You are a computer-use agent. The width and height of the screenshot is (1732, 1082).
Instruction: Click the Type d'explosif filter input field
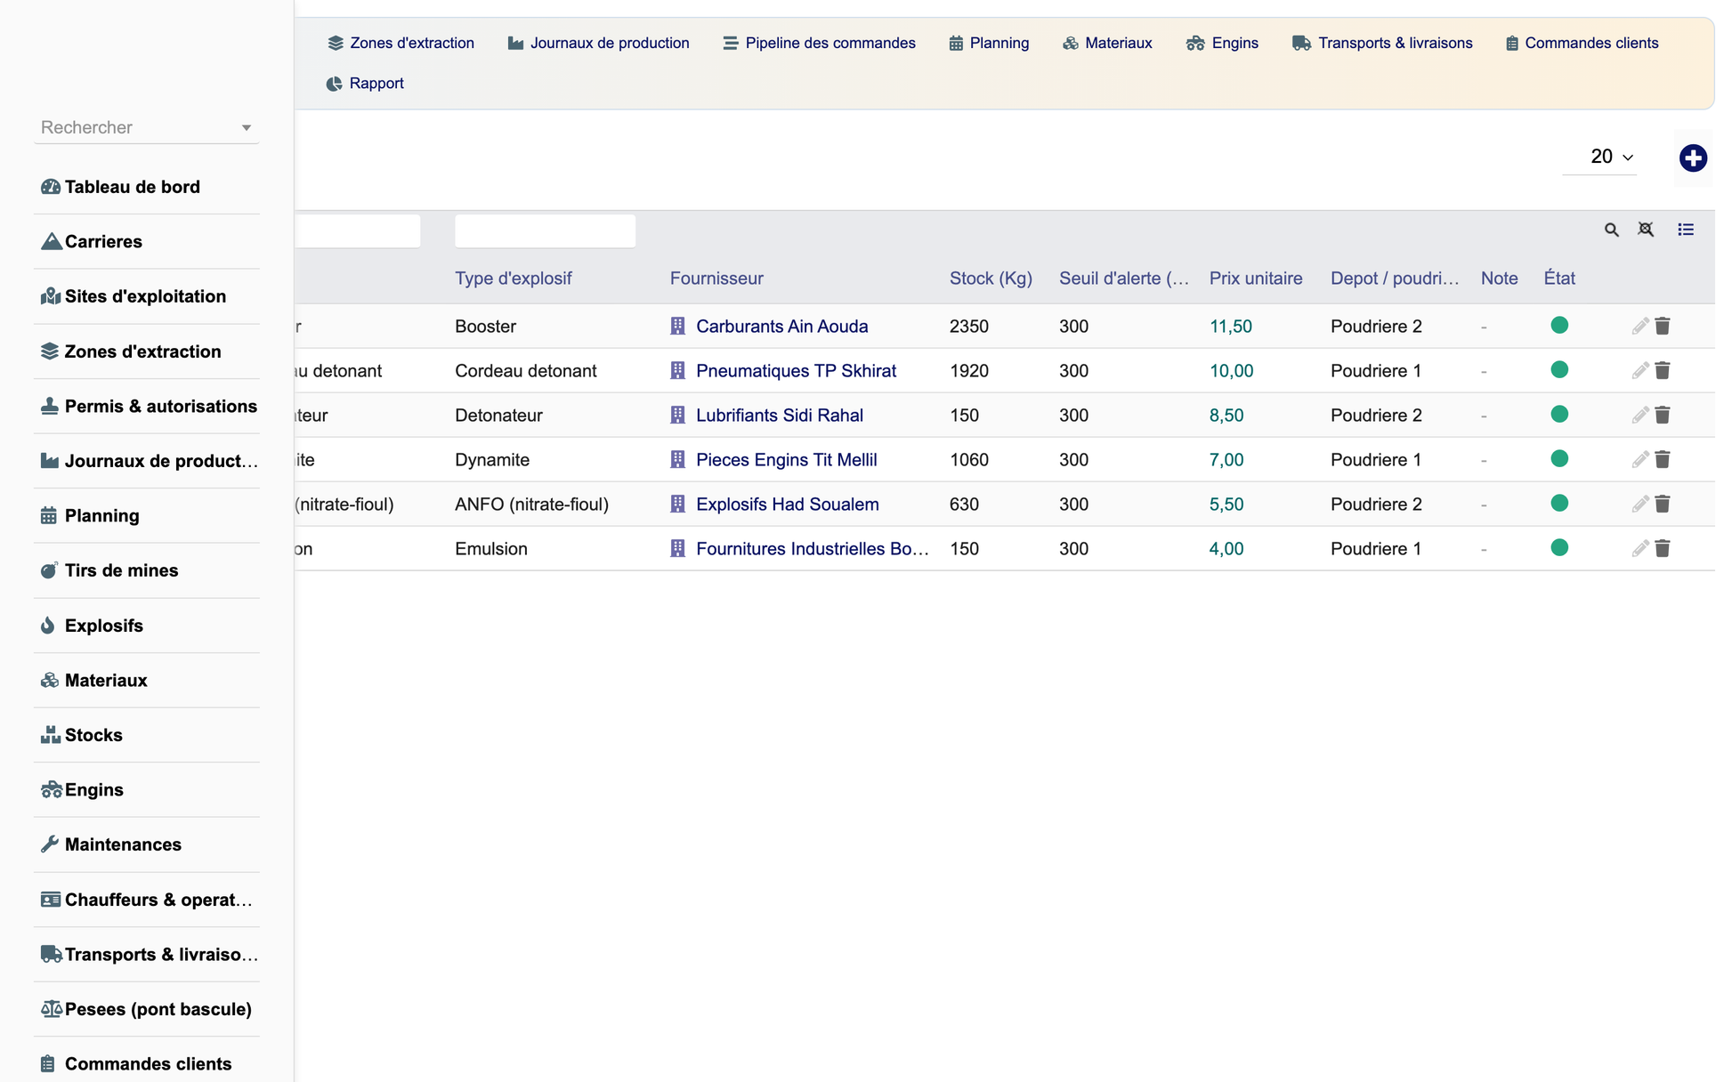point(545,230)
